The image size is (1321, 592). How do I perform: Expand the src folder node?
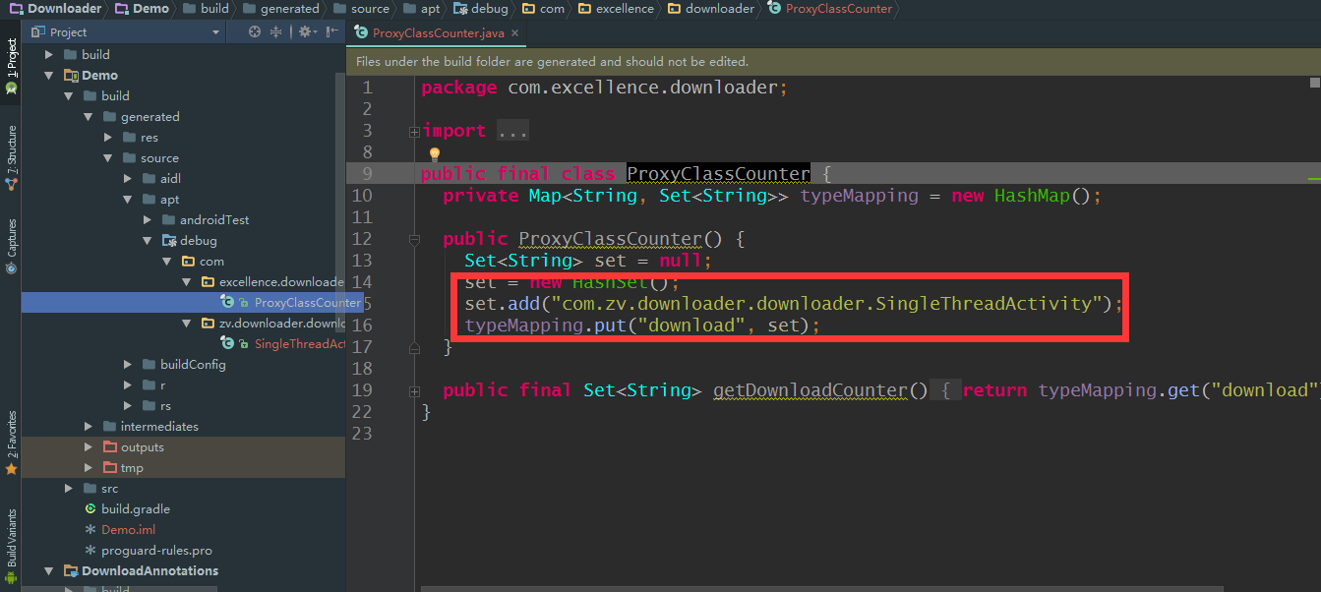click(68, 488)
